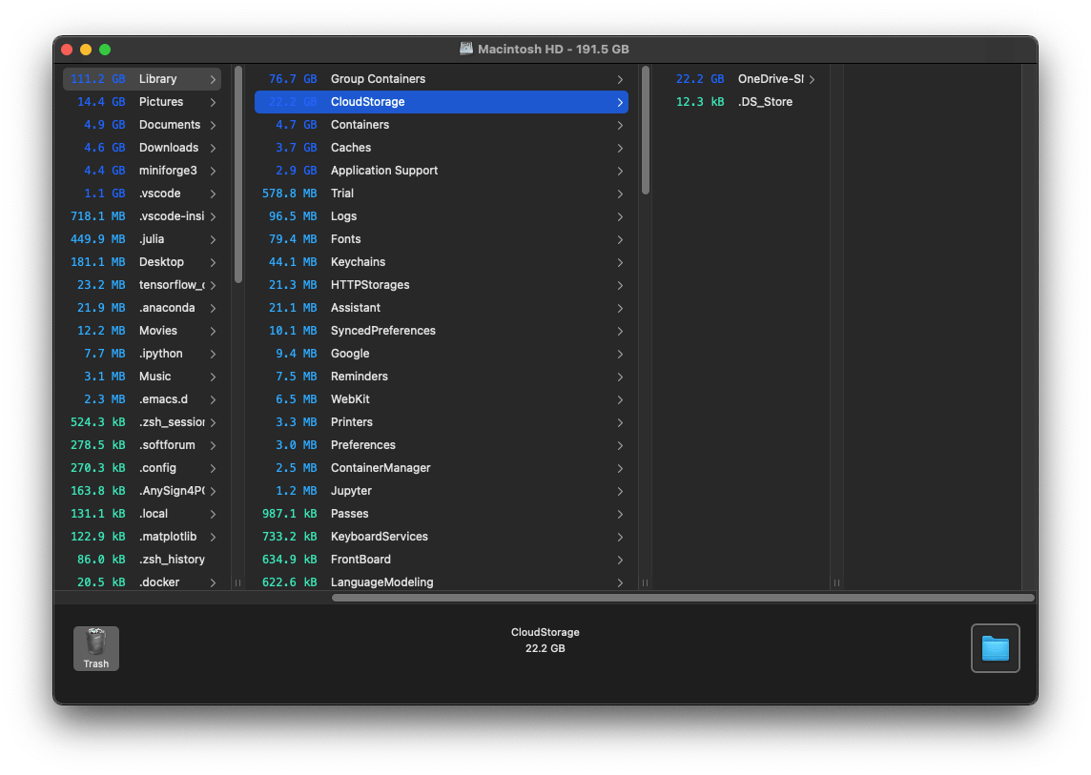
Task: Click the 76.7 GB size value
Action: [x=293, y=79]
